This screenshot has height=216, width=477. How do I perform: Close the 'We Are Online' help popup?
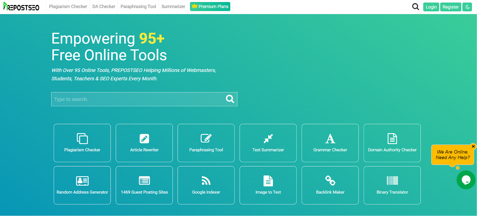[x=473, y=146]
